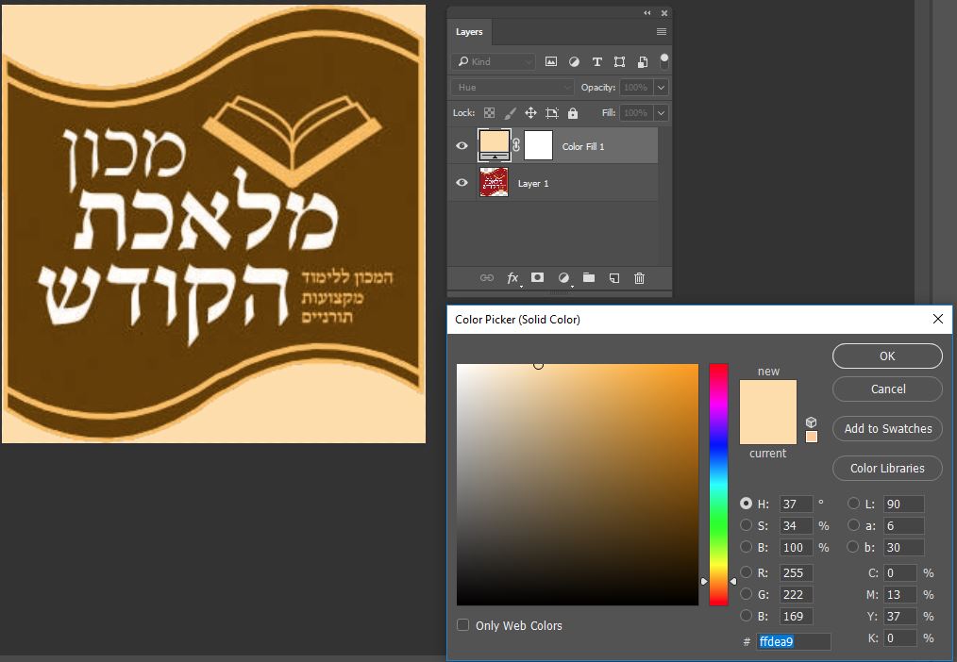Select the Create new layer icon
Image resolution: width=957 pixels, height=662 pixels.
click(x=614, y=278)
